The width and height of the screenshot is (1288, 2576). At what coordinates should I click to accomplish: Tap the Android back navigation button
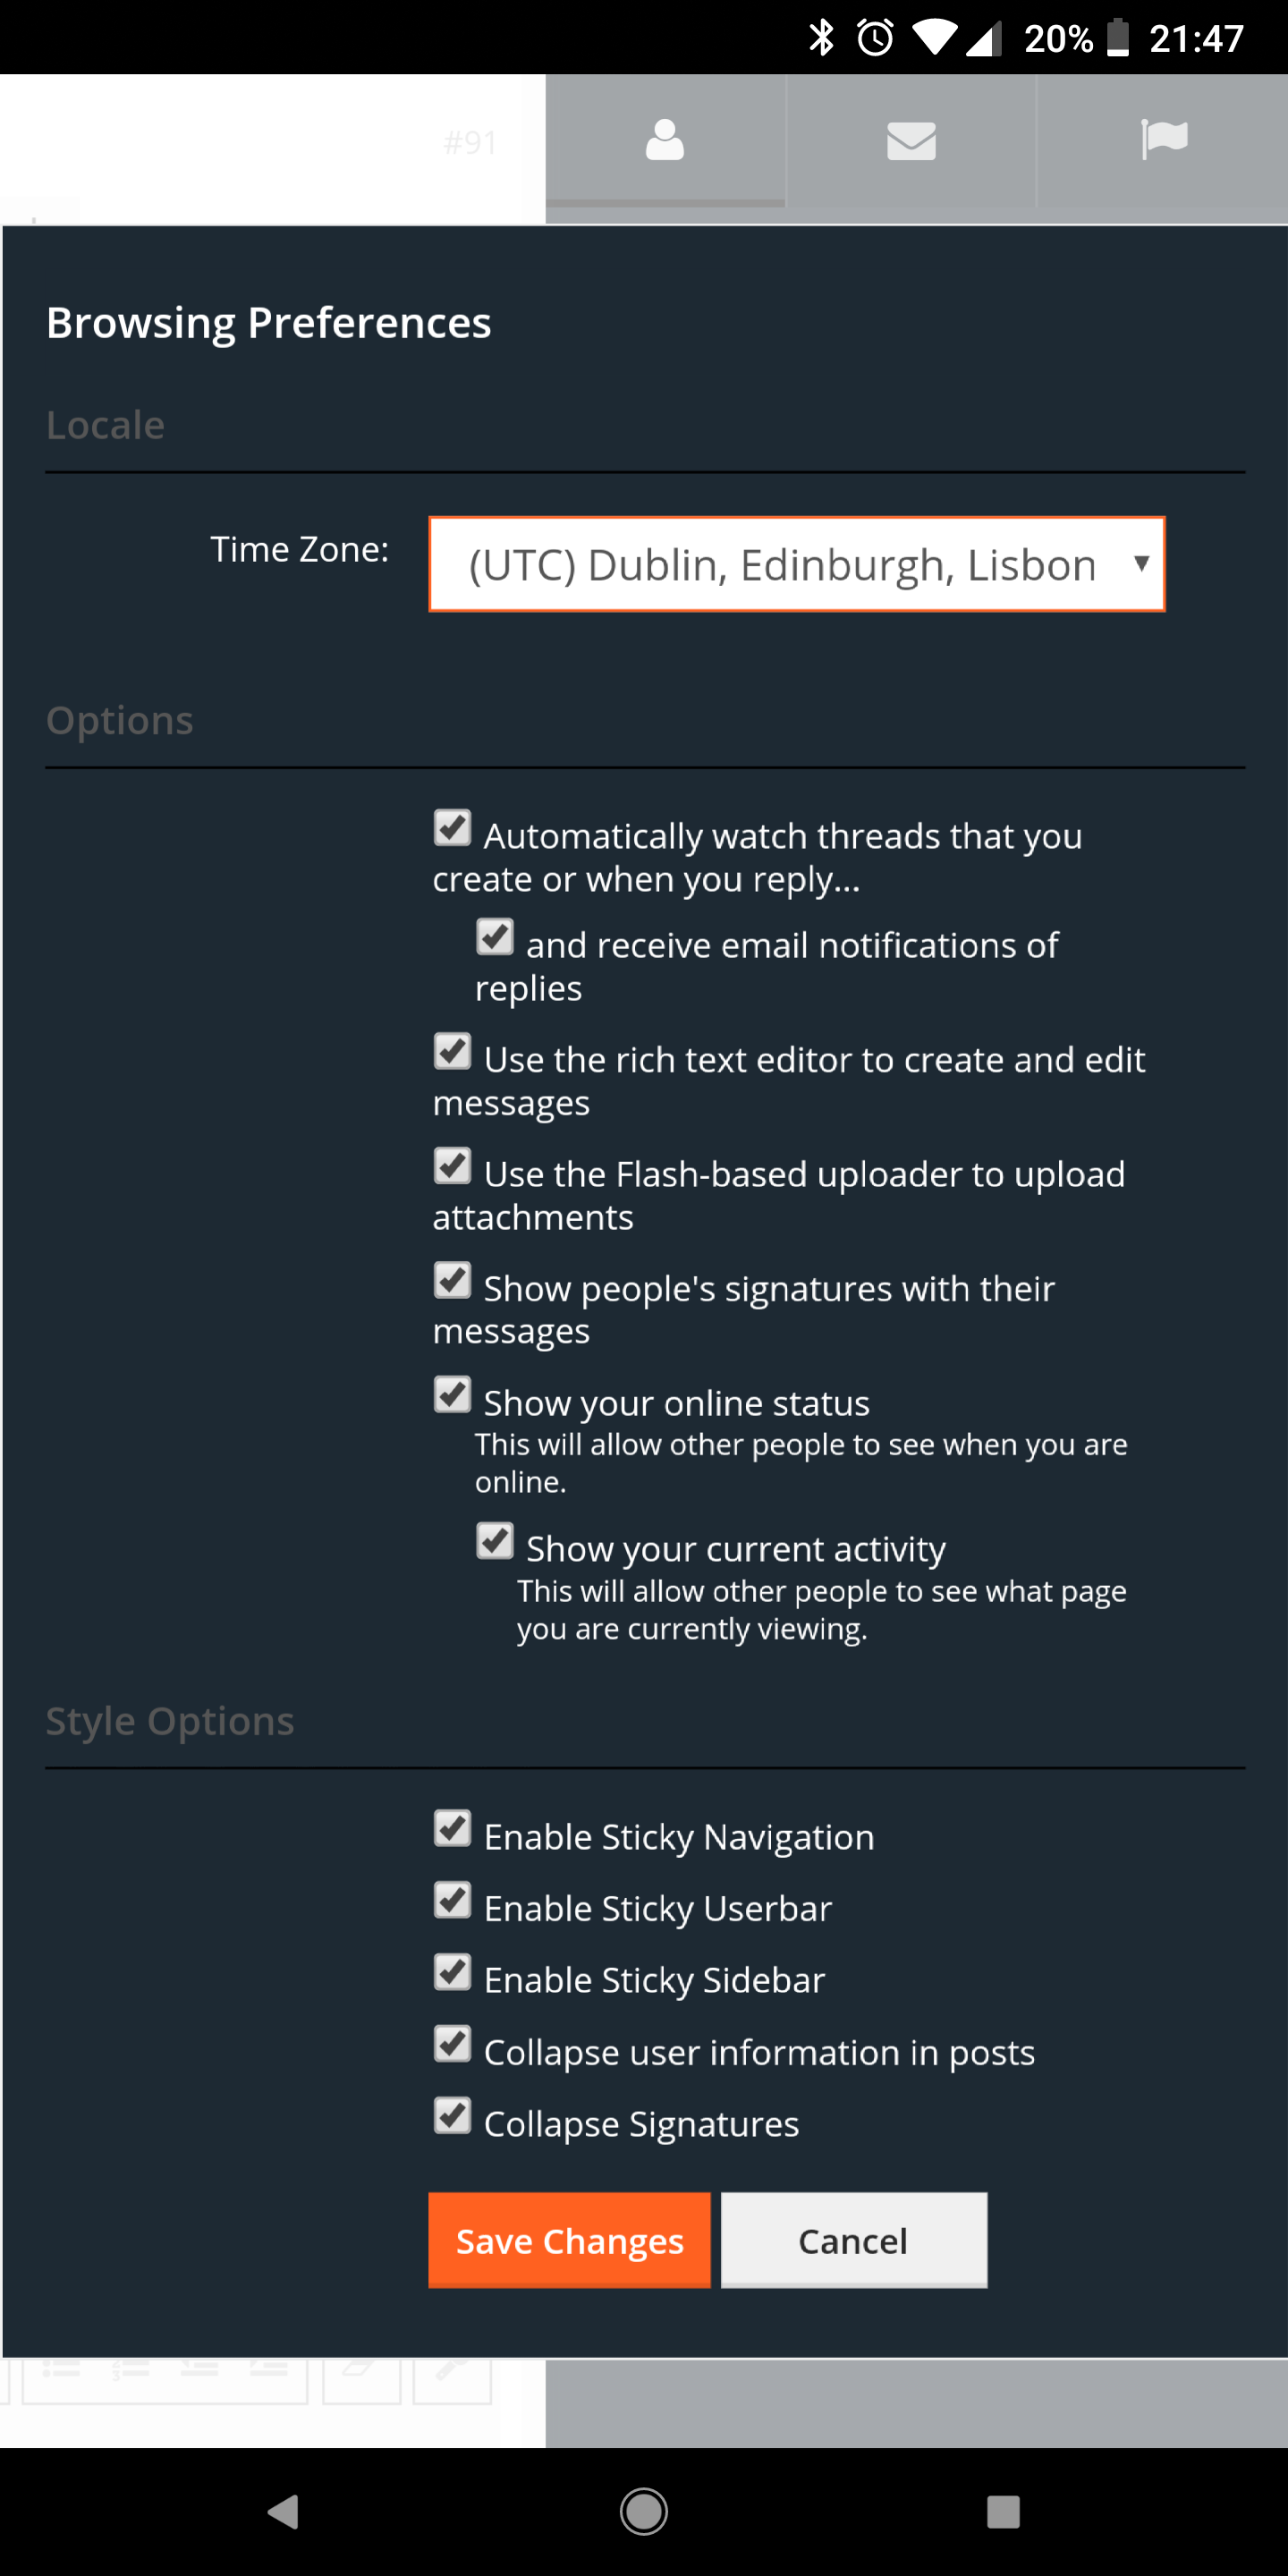pyautogui.click(x=284, y=2511)
